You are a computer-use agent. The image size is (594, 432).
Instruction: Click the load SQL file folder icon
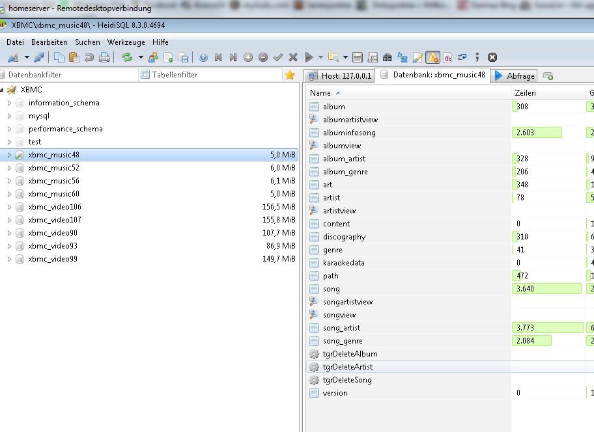pyautogui.click(x=333, y=57)
